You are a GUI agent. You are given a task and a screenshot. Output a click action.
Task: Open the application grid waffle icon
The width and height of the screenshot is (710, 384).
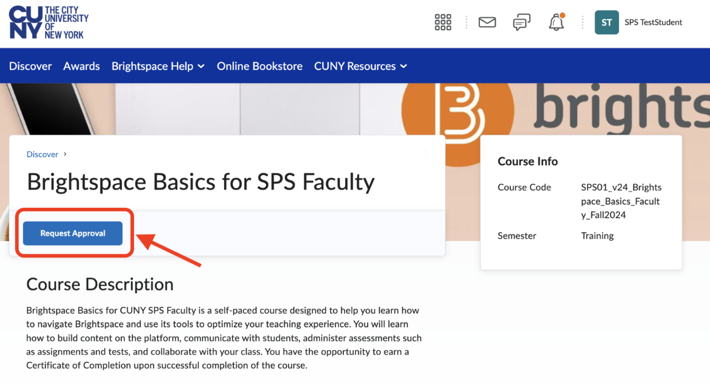(x=442, y=22)
